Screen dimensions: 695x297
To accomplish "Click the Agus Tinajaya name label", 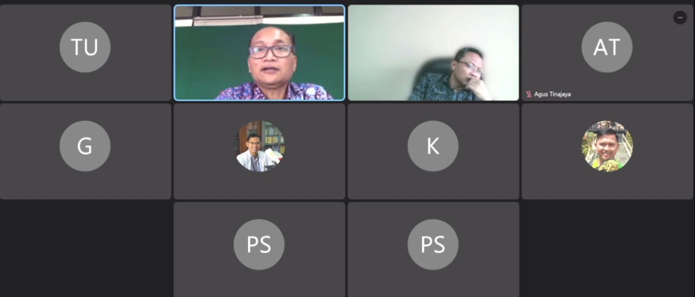I will pyautogui.click(x=552, y=94).
